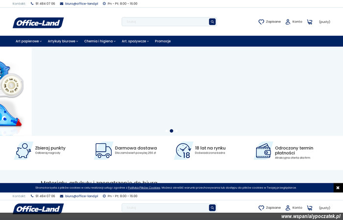Image resolution: width=343 pixels, height=220 pixels.
Task: Click the 18 clock icon for 18 lat na rynku
Action: (x=184, y=151)
